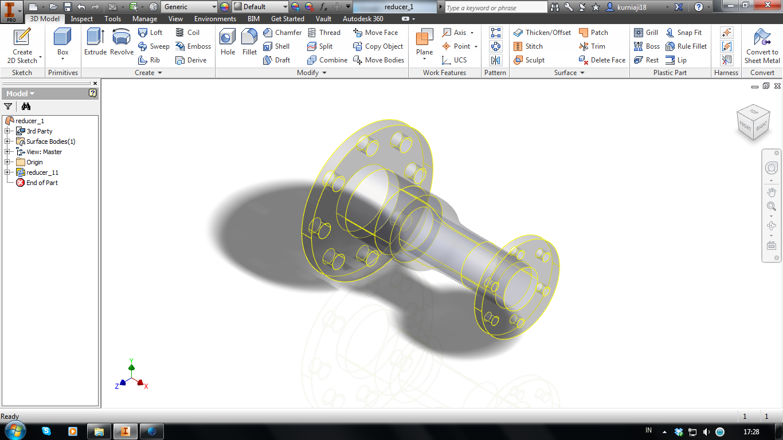The image size is (783, 440).
Task: Open the Autodesk 360 tab
Action: (x=363, y=19)
